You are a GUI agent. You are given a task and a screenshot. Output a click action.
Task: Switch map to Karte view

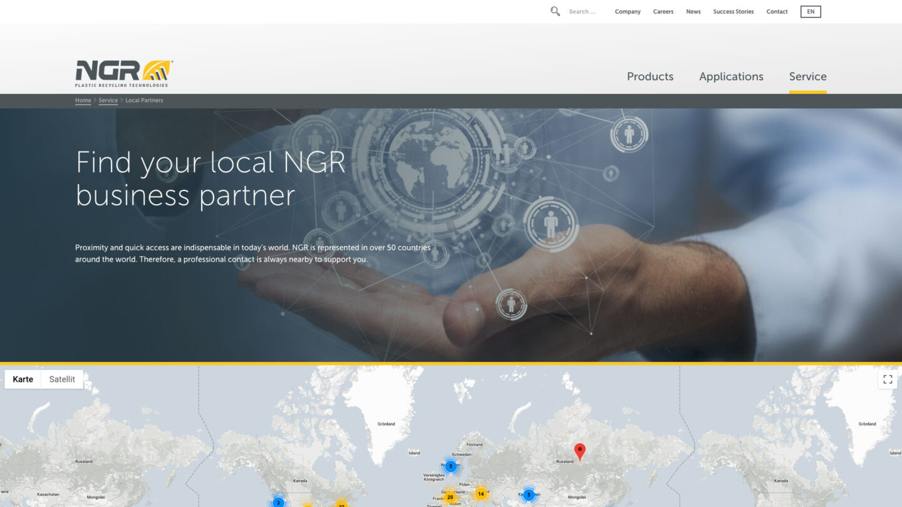click(23, 379)
